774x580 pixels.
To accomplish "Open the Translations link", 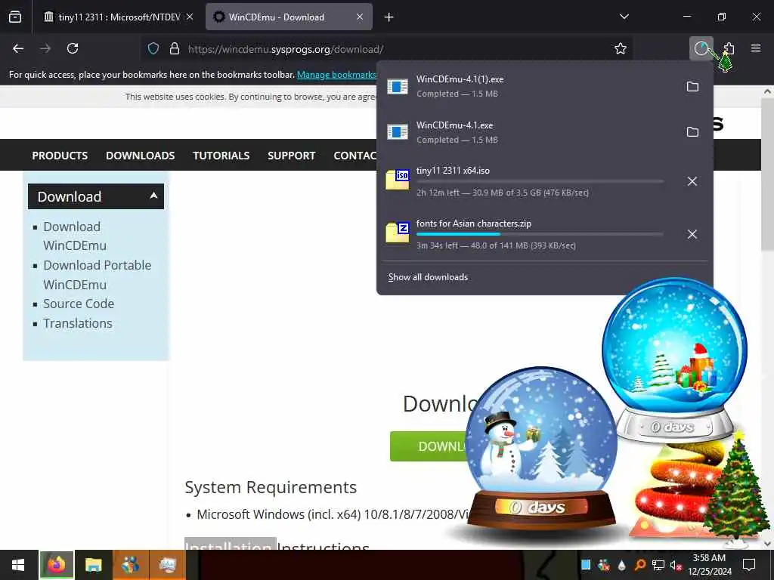I will [78, 323].
